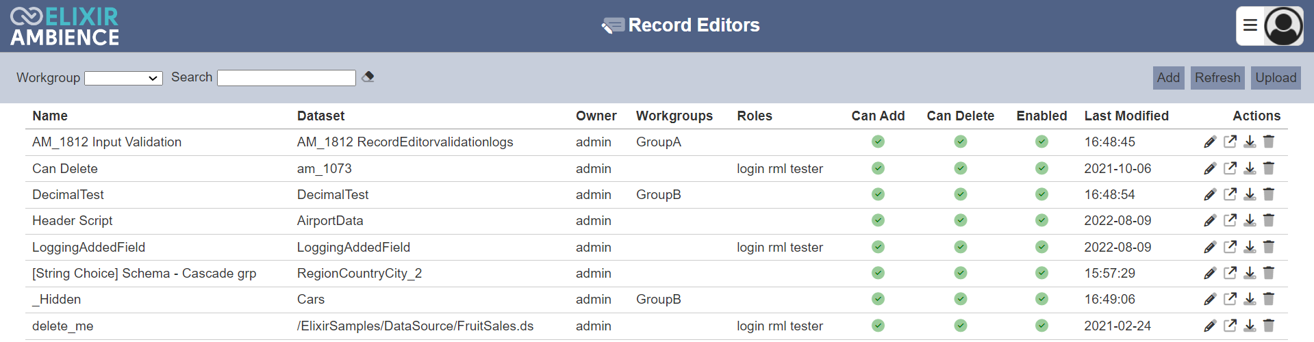Open the Can Delete record in a new window

tap(1230, 168)
